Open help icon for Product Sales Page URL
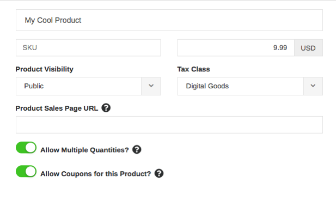This screenshot has width=336, height=199. (106, 108)
